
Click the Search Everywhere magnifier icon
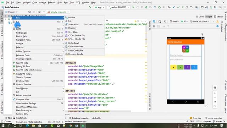click(221, 7)
